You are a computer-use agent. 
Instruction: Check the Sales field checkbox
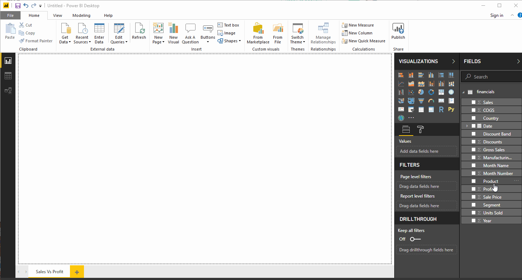coord(474,103)
